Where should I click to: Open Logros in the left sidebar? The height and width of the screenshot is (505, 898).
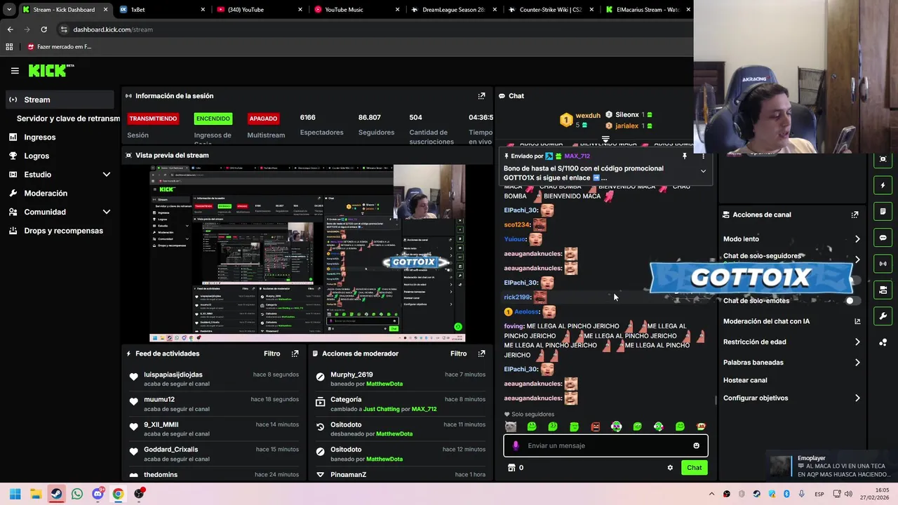coord(60,156)
